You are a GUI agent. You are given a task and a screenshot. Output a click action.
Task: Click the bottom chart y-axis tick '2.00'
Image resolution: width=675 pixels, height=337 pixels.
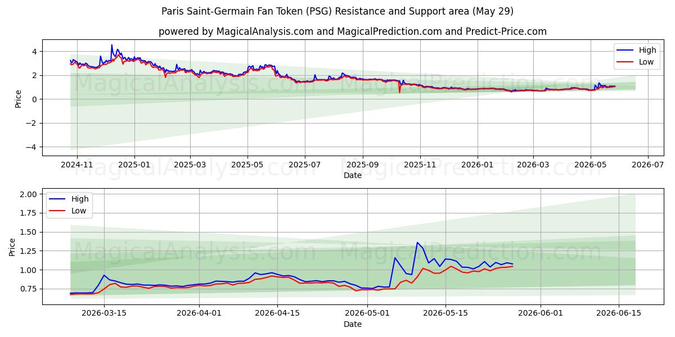(29, 194)
